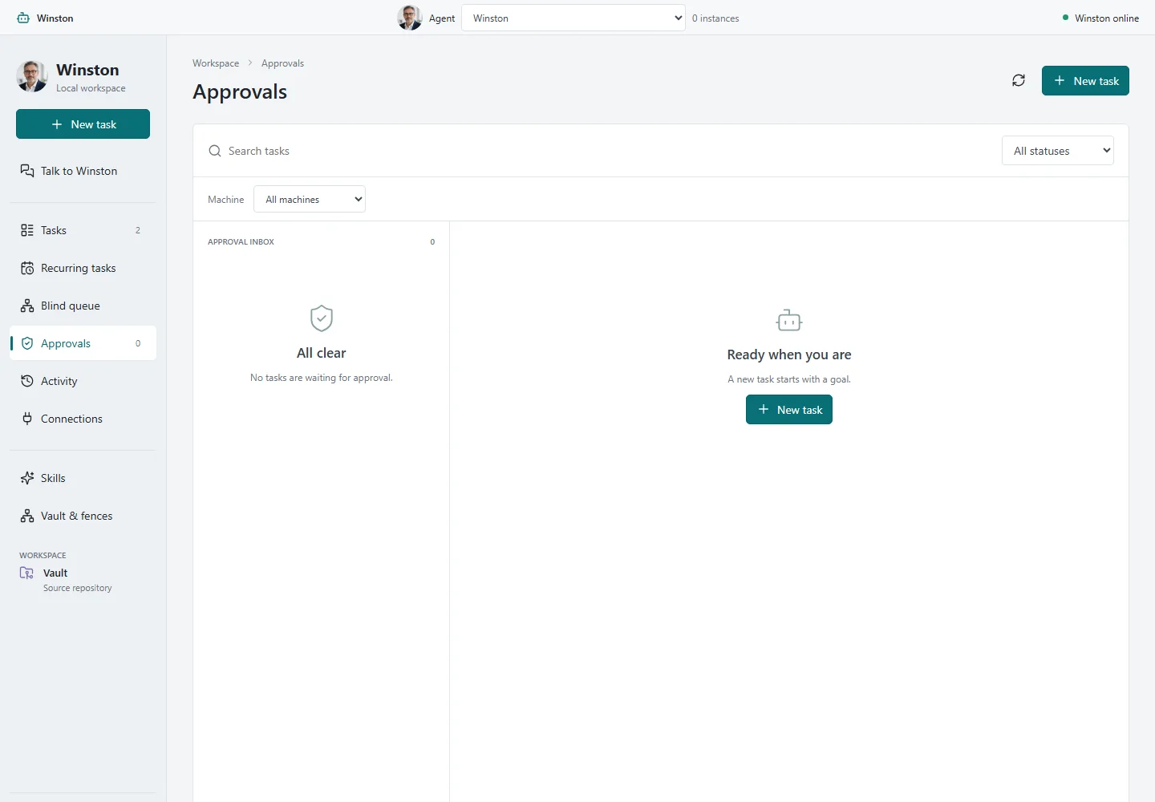Click the Approvals breadcrumb text
The width and height of the screenshot is (1155, 802).
click(282, 63)
